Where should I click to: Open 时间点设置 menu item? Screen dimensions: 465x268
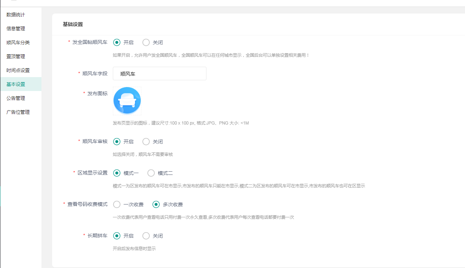pos(18,70)
